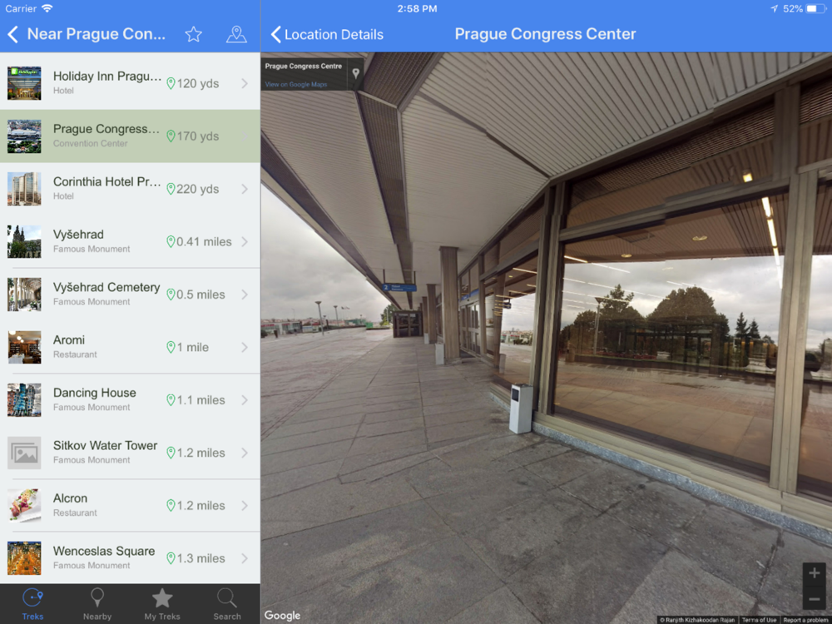832x624 pixels.
Task: Tap the favorite star in the header
Action: click(x=193, y=34)
